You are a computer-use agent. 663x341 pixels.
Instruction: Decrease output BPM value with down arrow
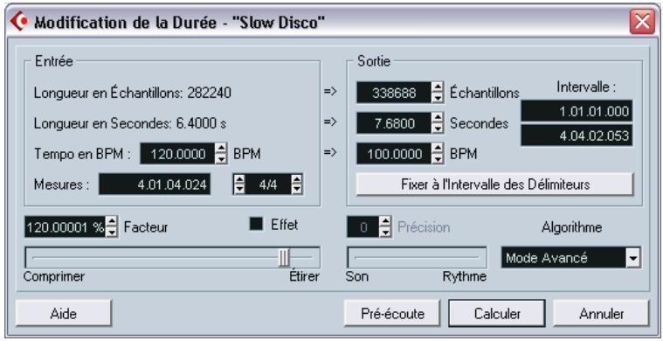click(438, 158)
